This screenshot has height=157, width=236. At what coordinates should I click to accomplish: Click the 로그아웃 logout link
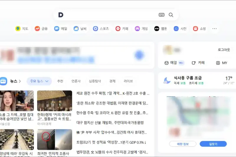pos(224,50)
